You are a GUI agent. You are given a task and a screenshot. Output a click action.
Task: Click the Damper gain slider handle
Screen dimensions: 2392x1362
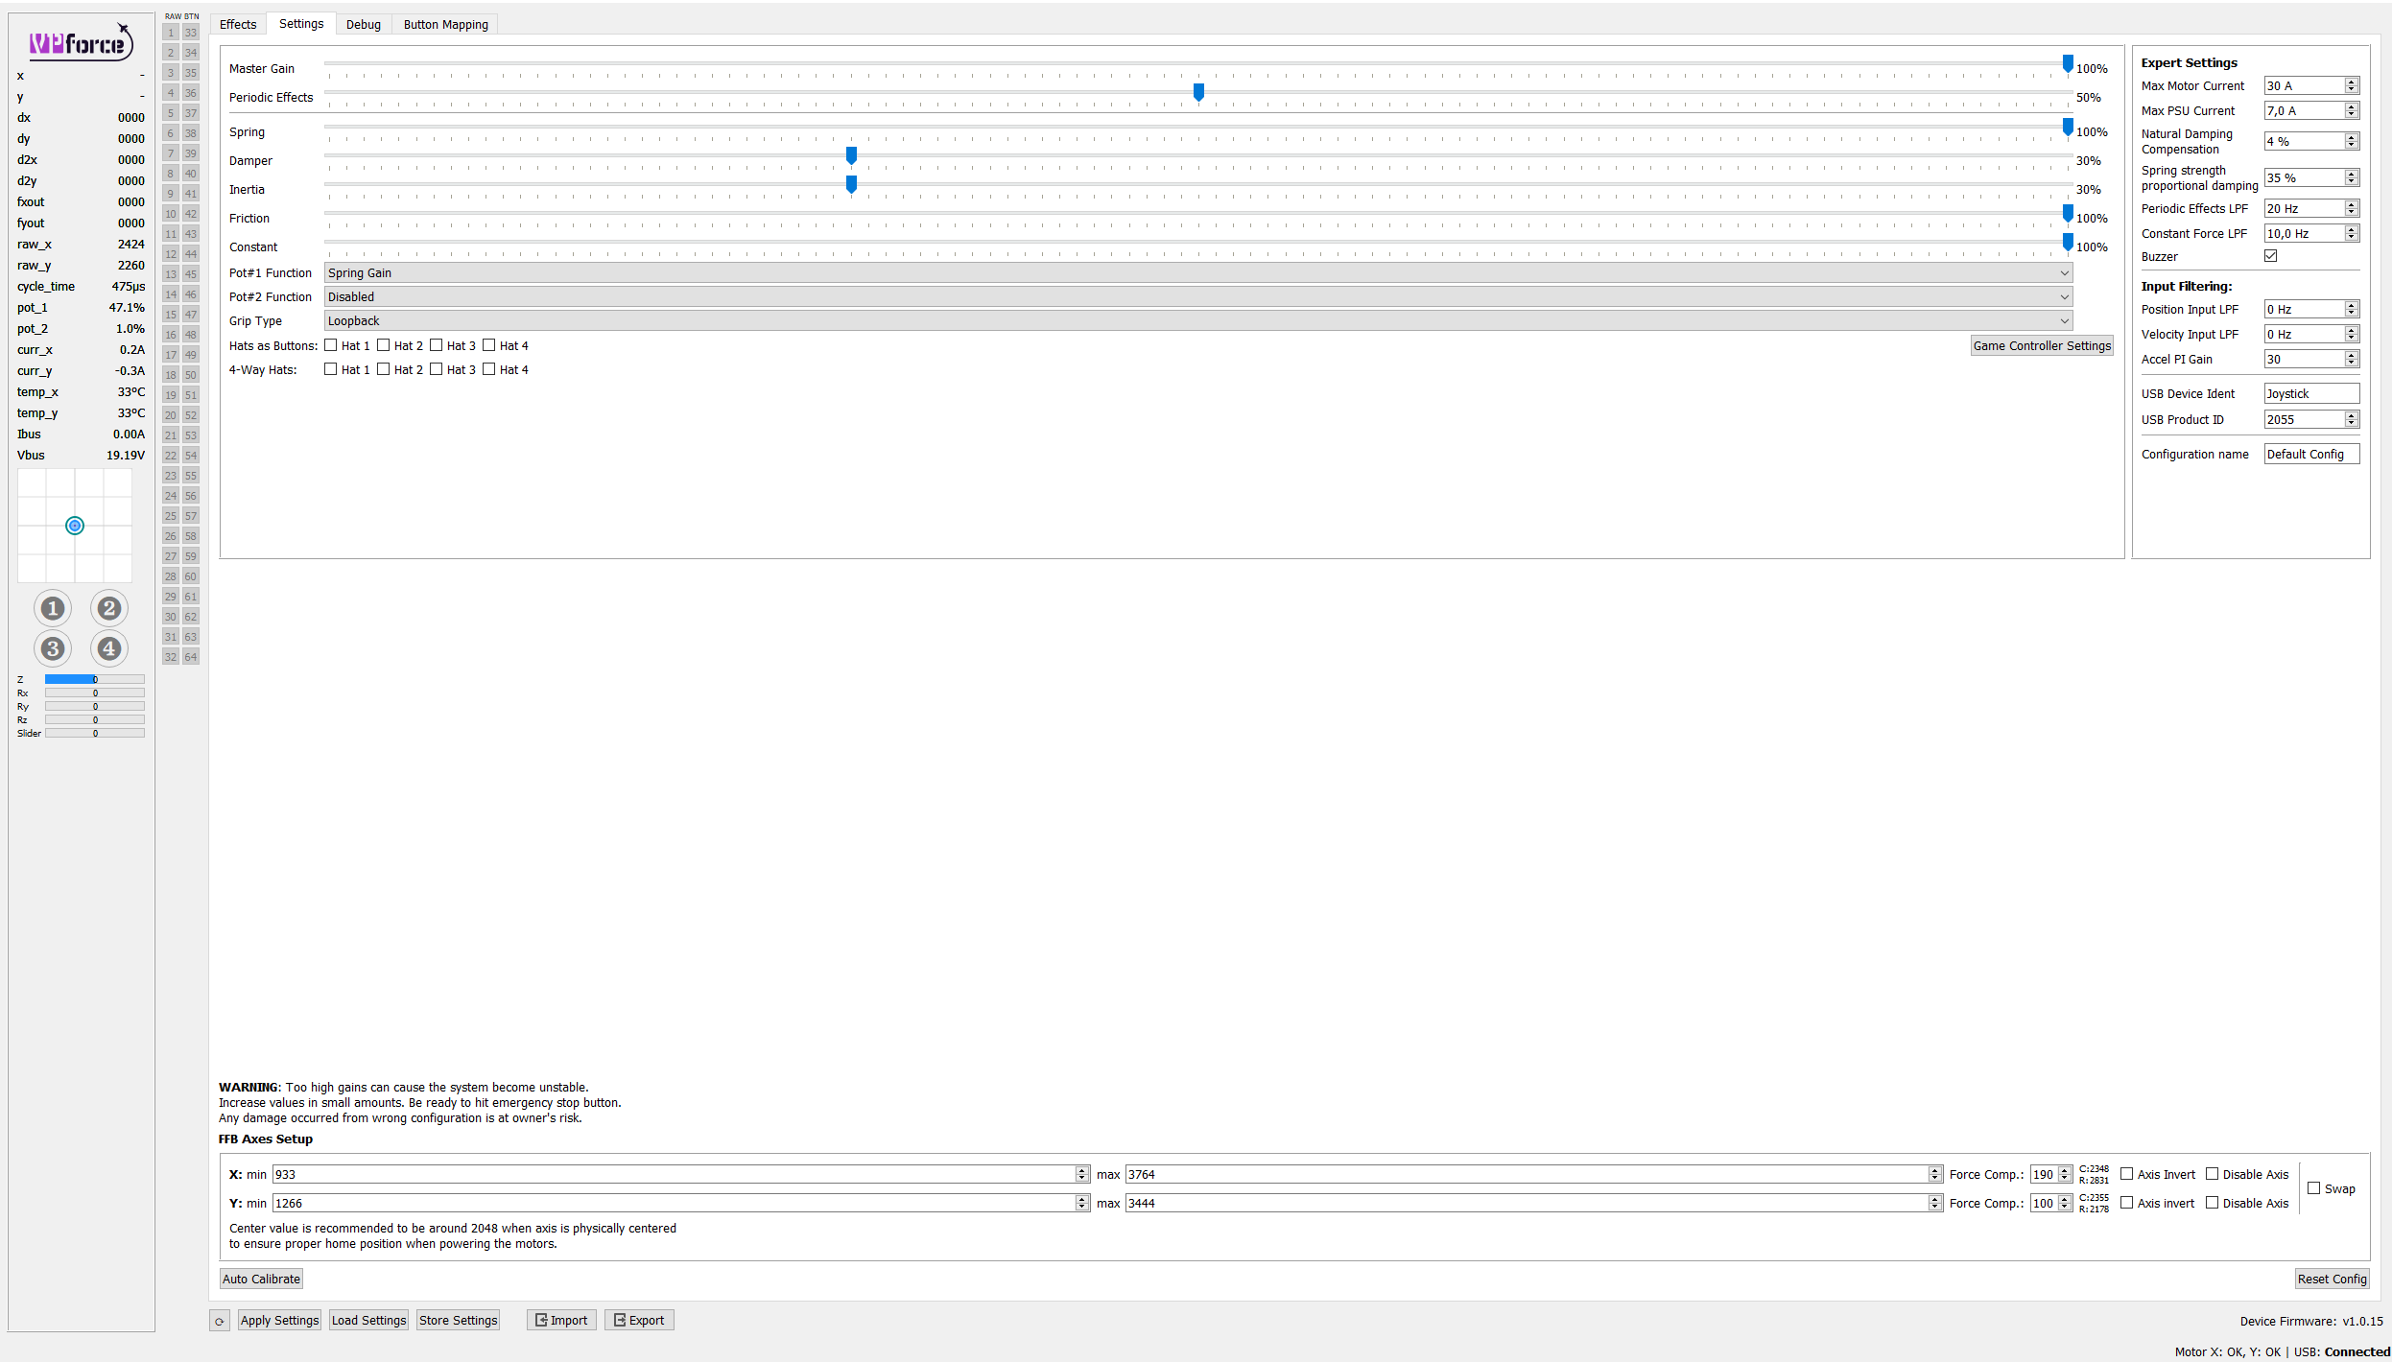pos(851,155)
